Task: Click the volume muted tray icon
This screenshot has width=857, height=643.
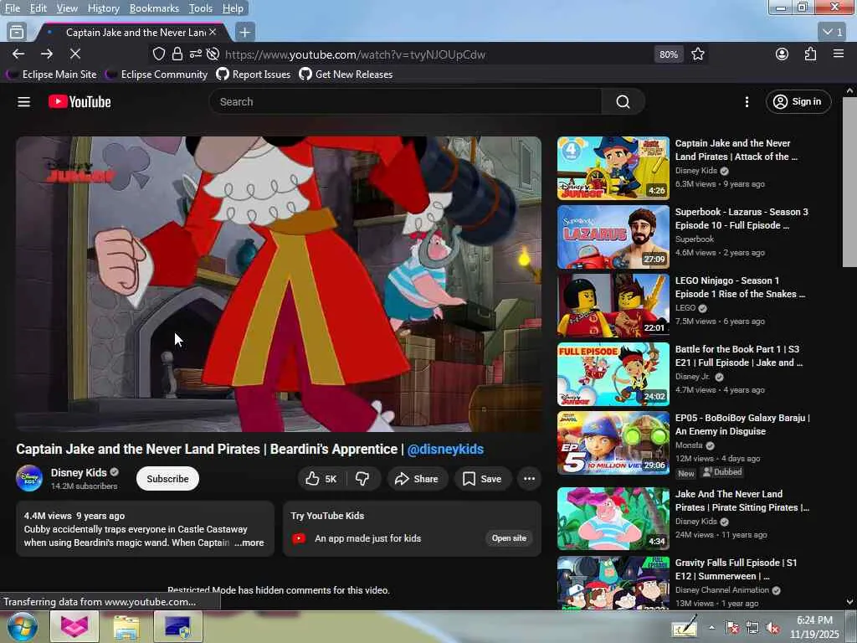Action: [x=772, y=628]
